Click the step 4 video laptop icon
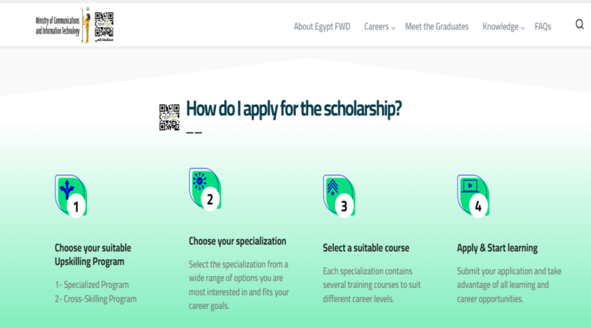This screenshot has height=328, width=591. pyautogui.click(x=473, y=196)
